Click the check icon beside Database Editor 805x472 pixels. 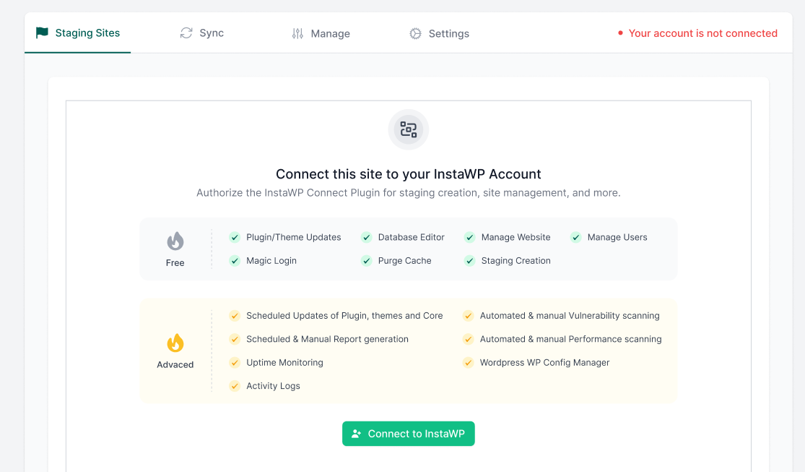pos(367,237)
